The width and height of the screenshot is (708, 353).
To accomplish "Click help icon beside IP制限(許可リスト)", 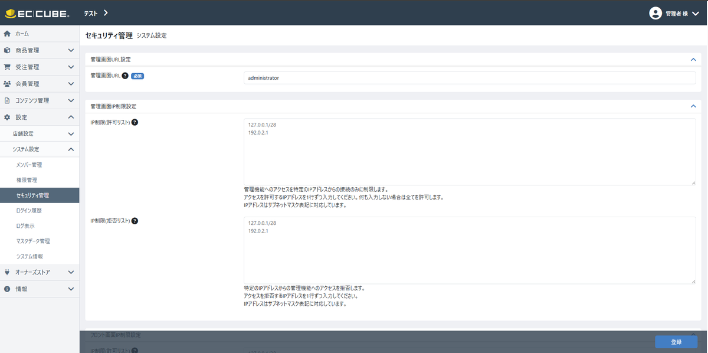I will 135,122.
